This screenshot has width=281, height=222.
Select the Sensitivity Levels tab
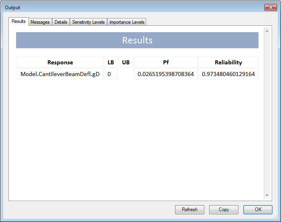coord(88,22)
